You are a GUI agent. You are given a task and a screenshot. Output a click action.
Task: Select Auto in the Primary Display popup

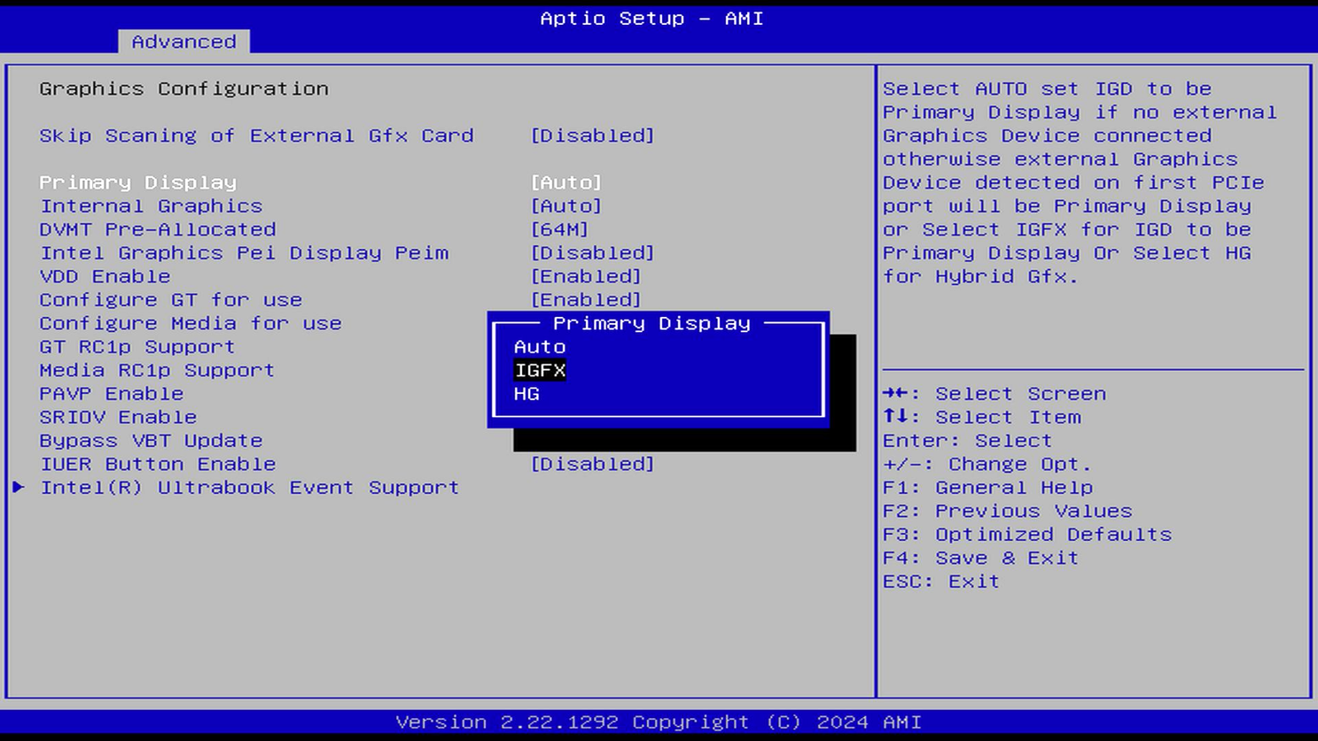coord(540,346)
